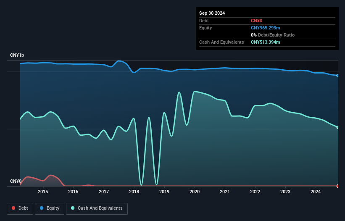Toggle the Equity series legend button
Viewport: 345px width, 221px height.
coord(50,208)
